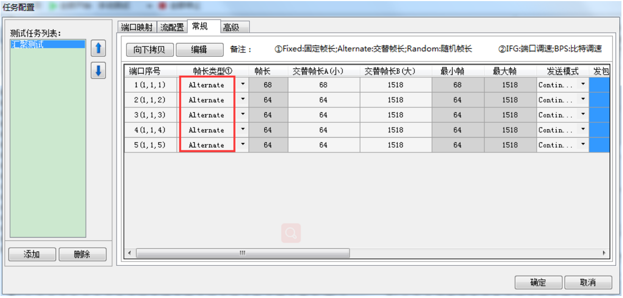Click the magnifier icon in table area

click(x=291, y=233)
